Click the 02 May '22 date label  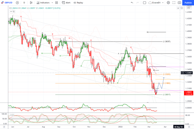point(179,127)
